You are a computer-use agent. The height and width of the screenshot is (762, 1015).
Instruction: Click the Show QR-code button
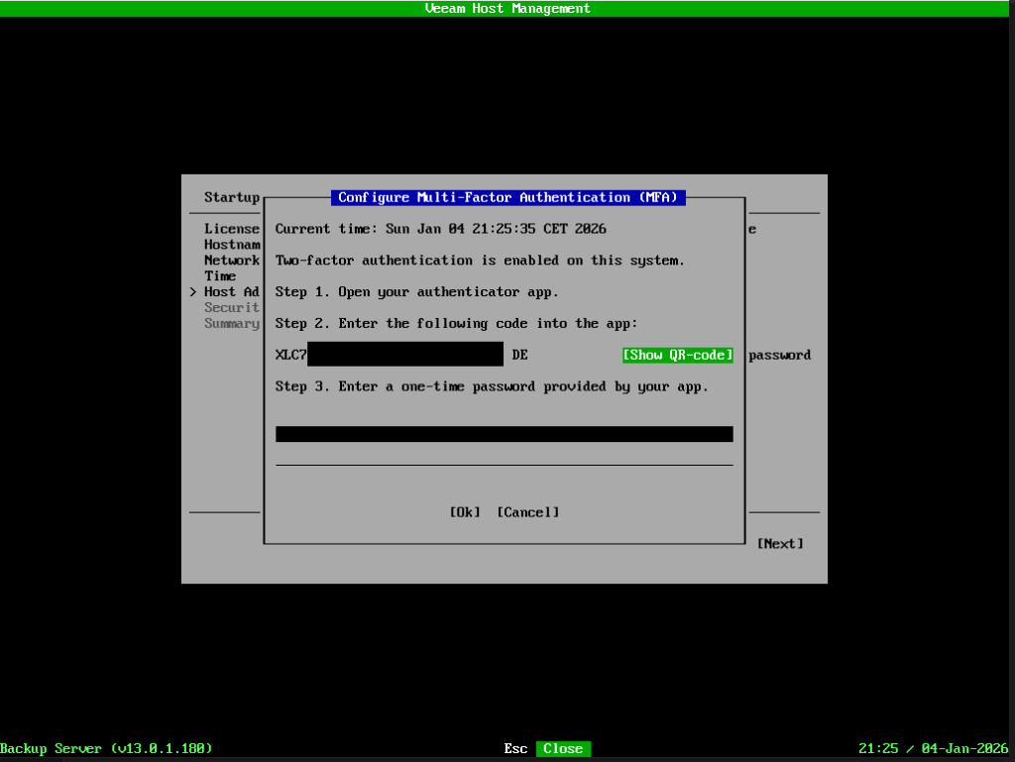coord(677,355)
